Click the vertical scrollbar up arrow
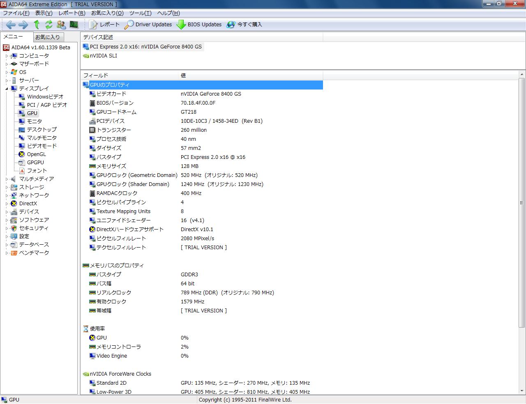526x404 pixels. tap(522, 74)
